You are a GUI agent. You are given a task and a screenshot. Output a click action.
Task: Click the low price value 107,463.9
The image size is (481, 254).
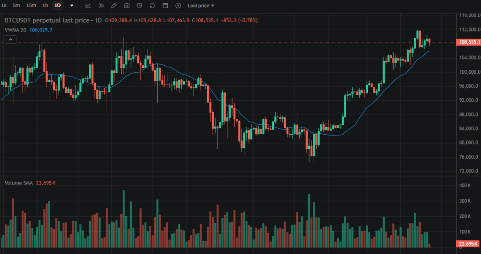[178, 21]
